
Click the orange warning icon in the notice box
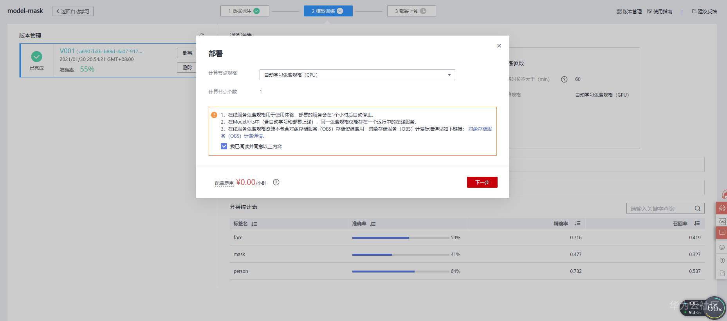[214, 115]
